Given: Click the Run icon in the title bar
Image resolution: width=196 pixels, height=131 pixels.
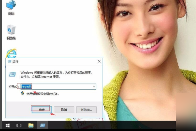Looking at the screenshot, I should pyautogui.click(x=9, y=61).
